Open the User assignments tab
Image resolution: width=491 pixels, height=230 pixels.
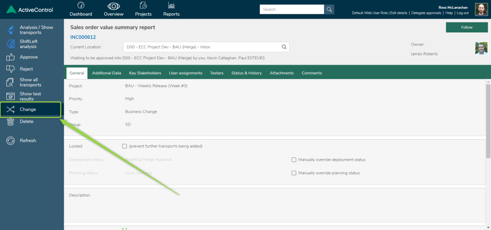pos(186,73)
